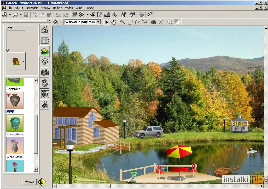Select the lasso selection tool
268x189 pixels.
(x=137, y=22)
